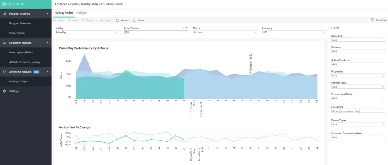
Task: Click the Program Analysis bar chart icon
Action: point(4,14)
